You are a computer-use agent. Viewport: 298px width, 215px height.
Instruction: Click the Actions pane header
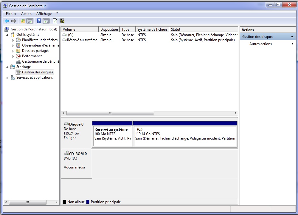click(268, 30)
